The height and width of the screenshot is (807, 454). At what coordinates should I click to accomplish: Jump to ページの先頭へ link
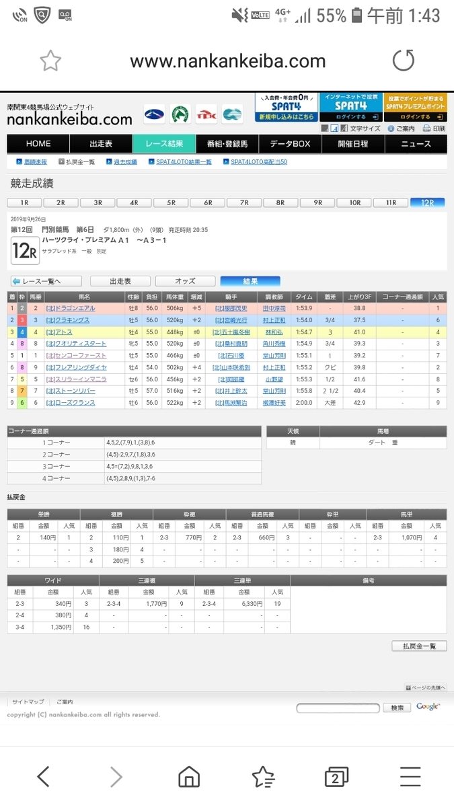click(x=426, y=687)
